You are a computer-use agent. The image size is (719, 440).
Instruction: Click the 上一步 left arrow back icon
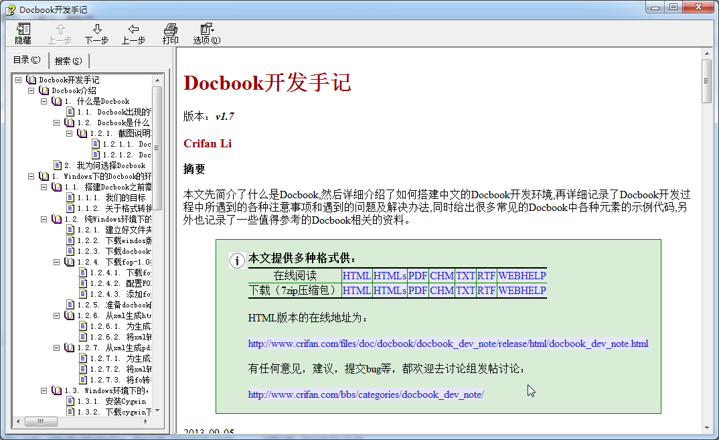click(x=133, y=29)
